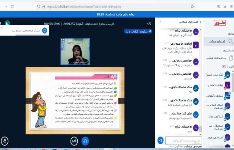Open the green connection status bars icon
The height and width of the screenshot is (150, 234).
point(7,23)
